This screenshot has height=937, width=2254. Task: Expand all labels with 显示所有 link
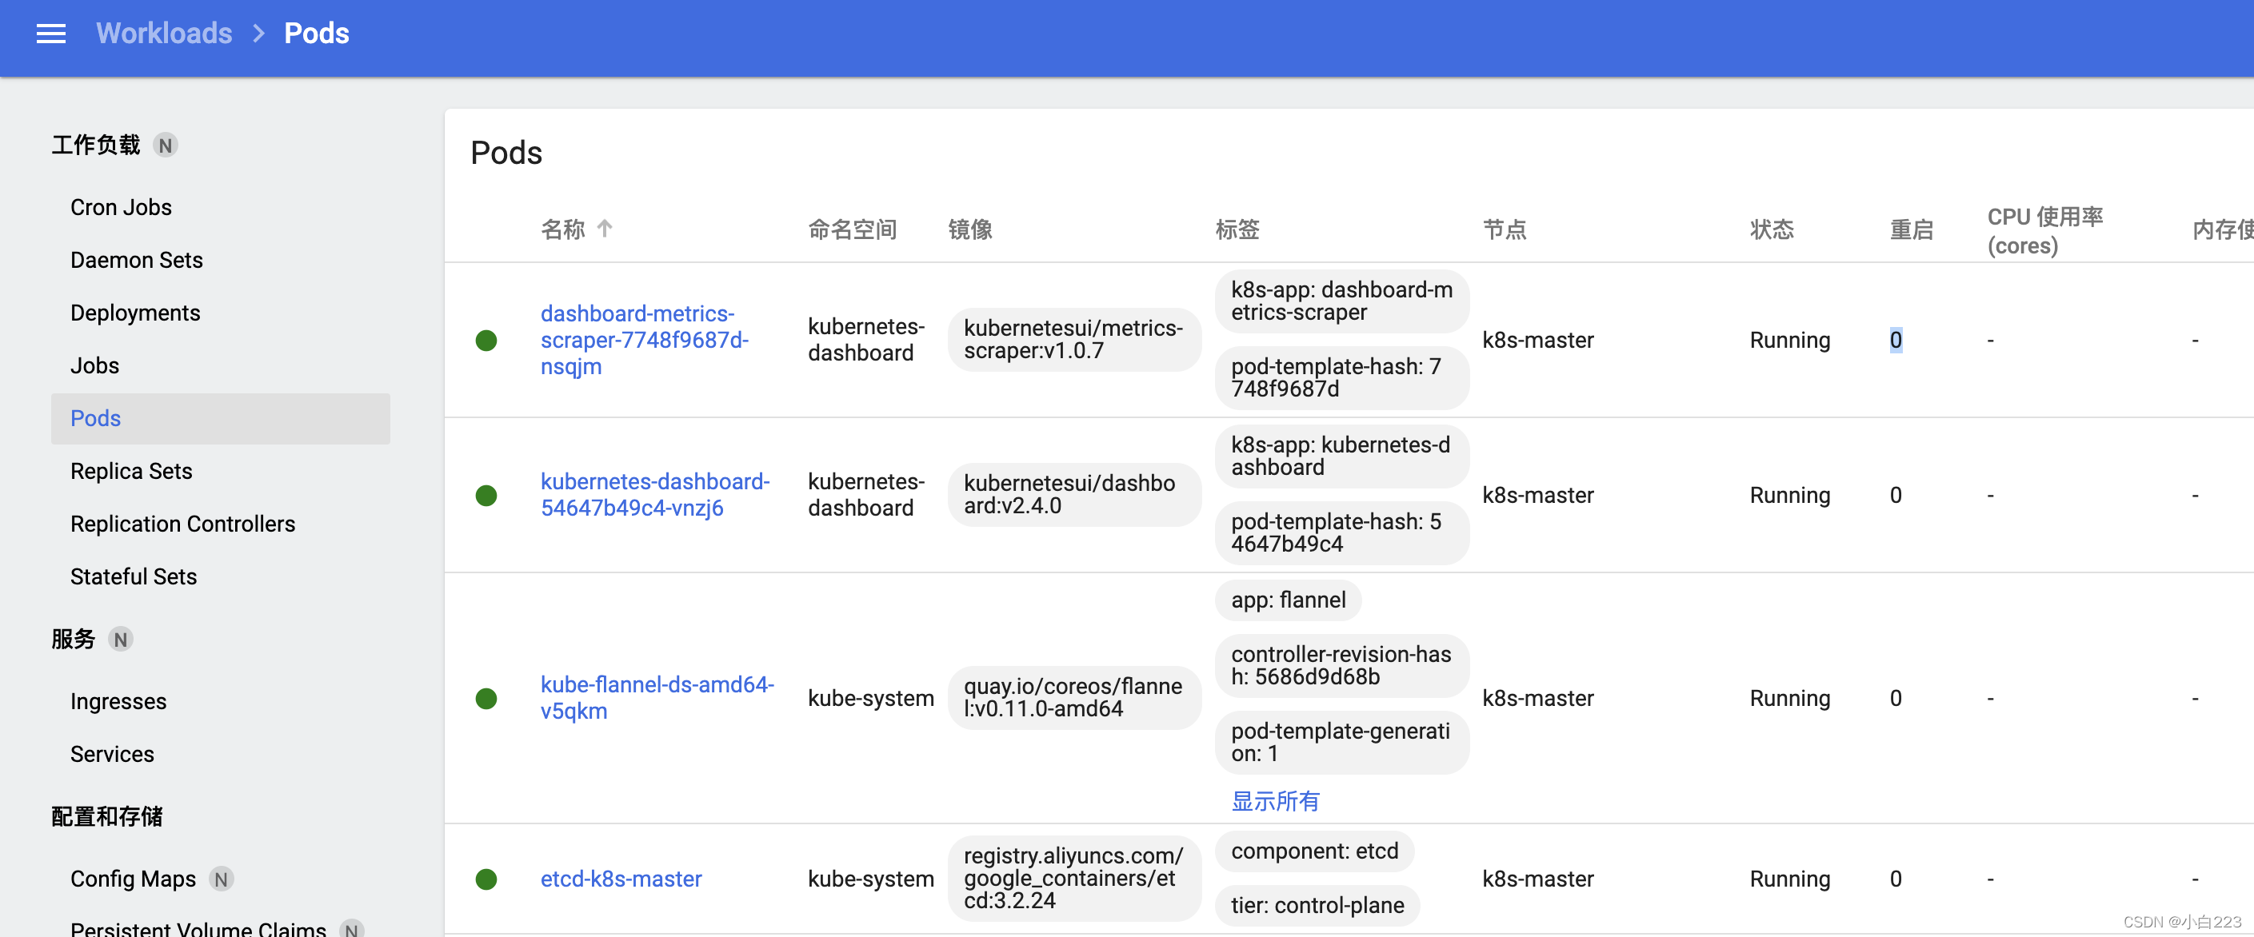(x=1275, y=800)
